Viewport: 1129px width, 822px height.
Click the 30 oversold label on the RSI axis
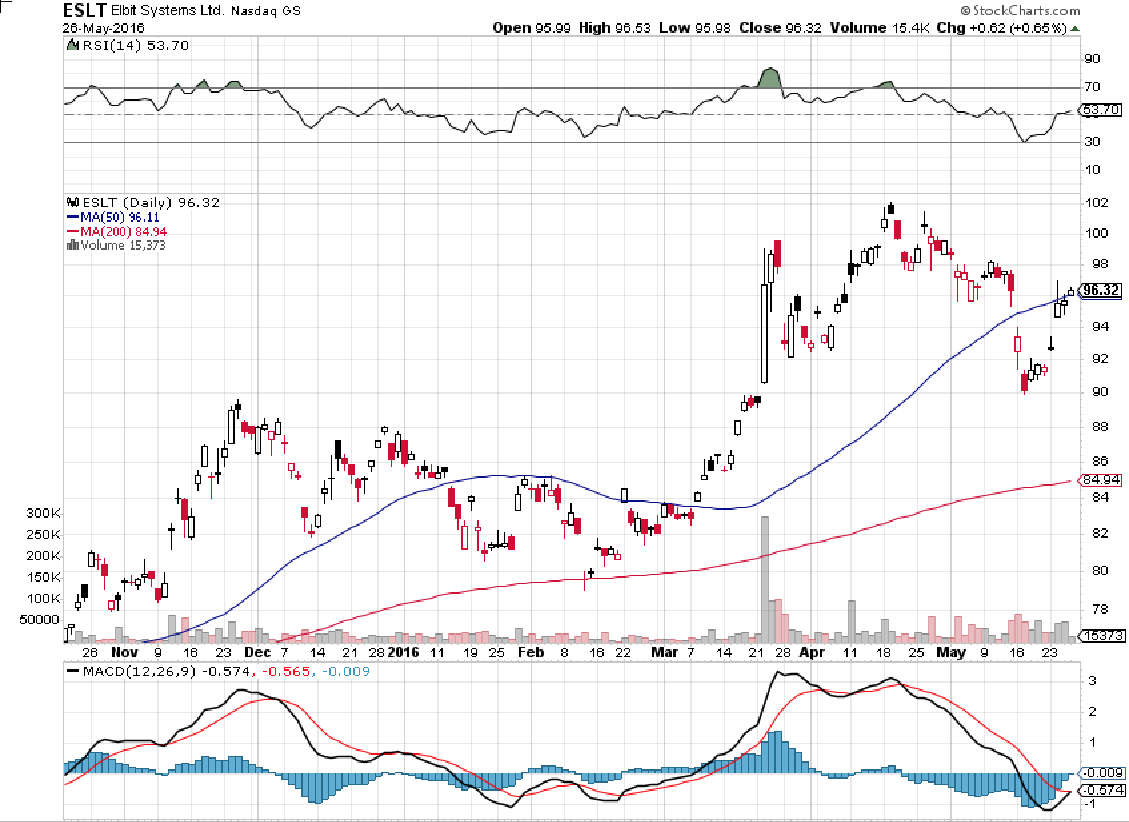(1092, 141)
